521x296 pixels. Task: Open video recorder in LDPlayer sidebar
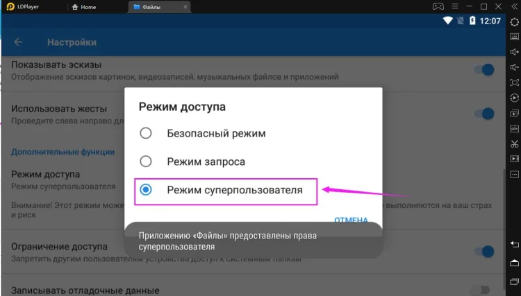(x=514, y=159)
